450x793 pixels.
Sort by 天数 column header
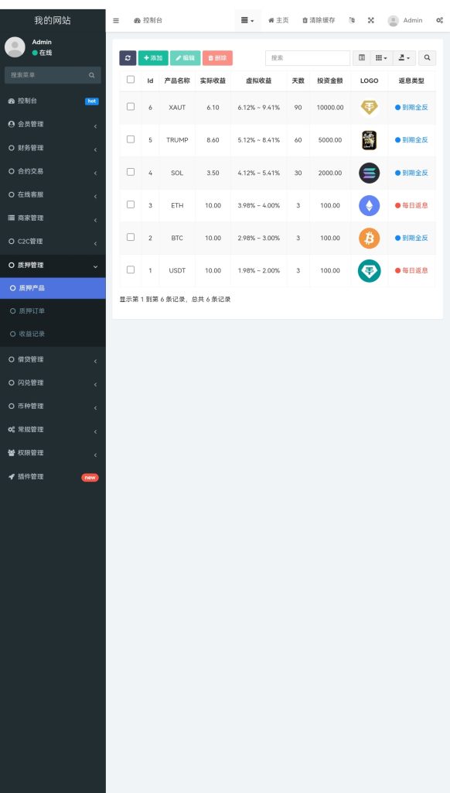[x=298, y=81]
